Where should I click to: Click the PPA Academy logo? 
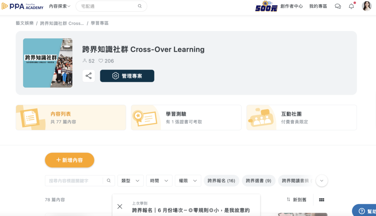point(22,6)
